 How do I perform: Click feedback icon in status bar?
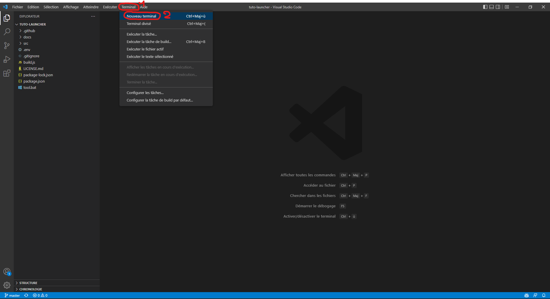(535, 295)
